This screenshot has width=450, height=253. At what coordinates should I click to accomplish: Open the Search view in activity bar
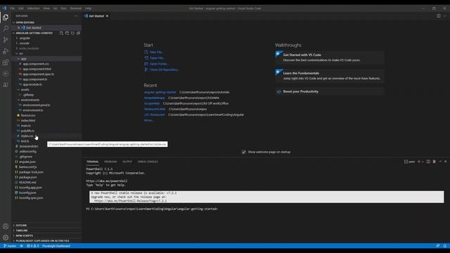coord(6,28)
